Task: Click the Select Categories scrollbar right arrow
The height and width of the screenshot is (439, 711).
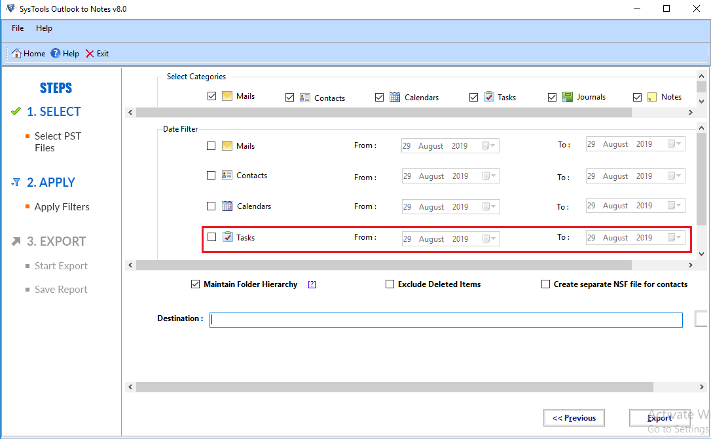Action: 691,112
